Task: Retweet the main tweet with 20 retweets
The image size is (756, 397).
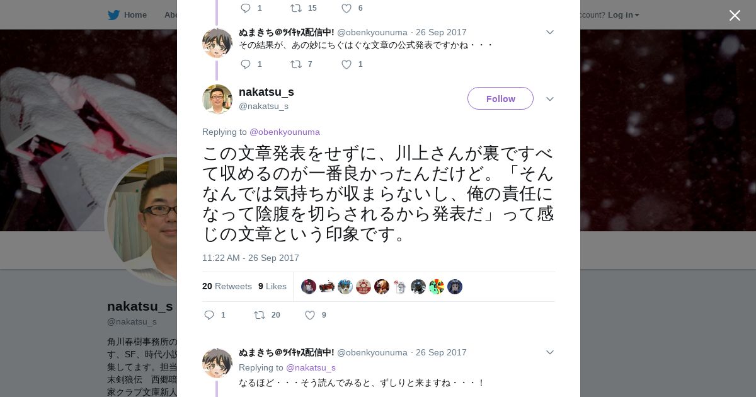Action: pyautogui.click(x=260, y=315)
